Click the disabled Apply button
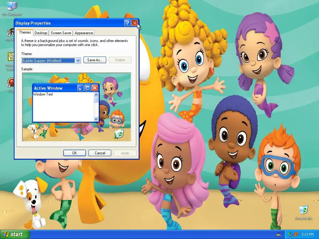The height and width of the screenshot is (239, 319). click(x=125, y=153)
